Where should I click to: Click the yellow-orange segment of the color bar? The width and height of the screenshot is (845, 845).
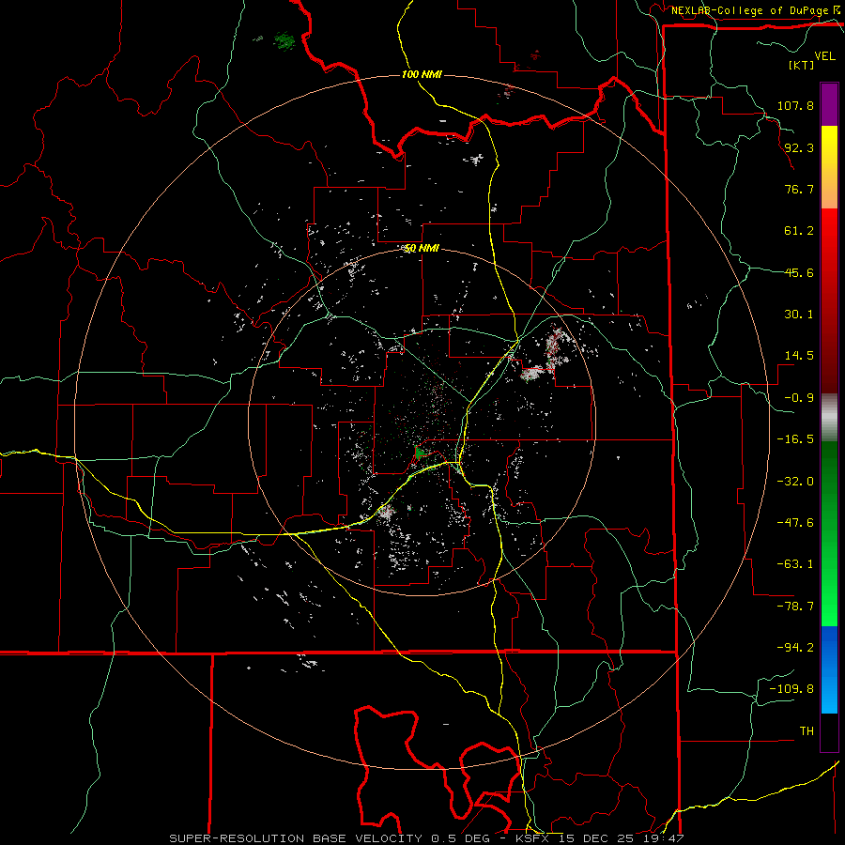click(829, 167)
